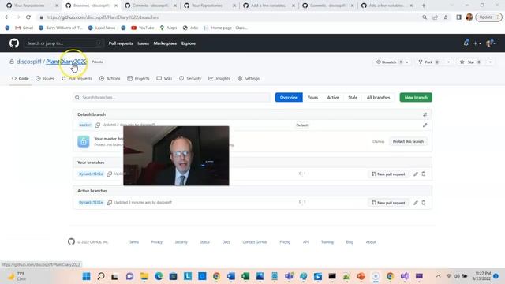Select the Active branch filter
This screenshot has height=284, width=505.
[x=333, y=97]
